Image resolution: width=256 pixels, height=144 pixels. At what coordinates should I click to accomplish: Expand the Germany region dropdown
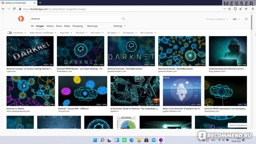tap(20, 33)
